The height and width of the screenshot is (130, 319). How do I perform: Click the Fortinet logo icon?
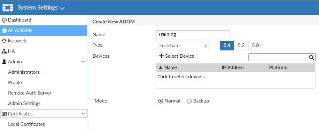(x=8, y=8)
